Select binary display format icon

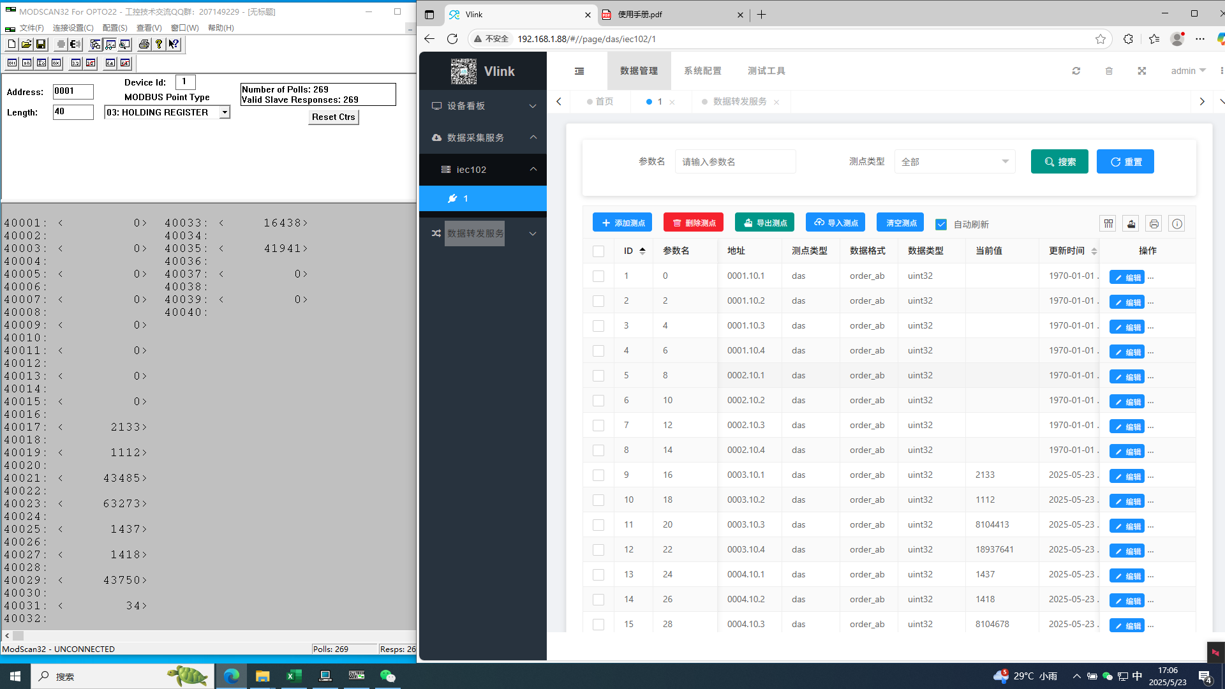12,63
